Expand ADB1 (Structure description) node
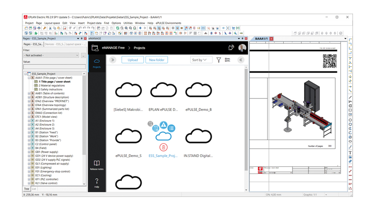This screenshot has width=375, height=211. 29,98
